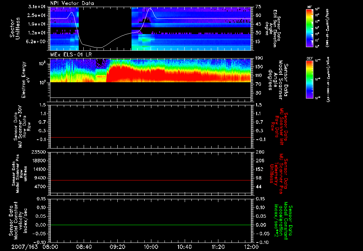The height and width of the screenshot is (251, 363).
Task: Click the '4700' scanner position tick value
Action: (40, 186)
